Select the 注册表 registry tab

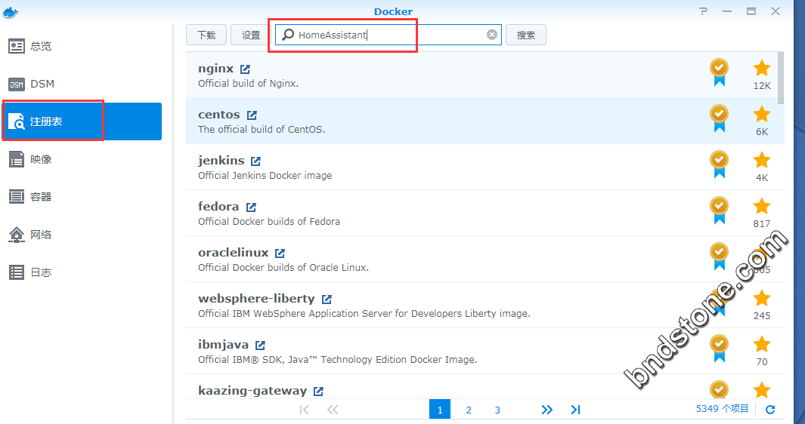[82, 121]
